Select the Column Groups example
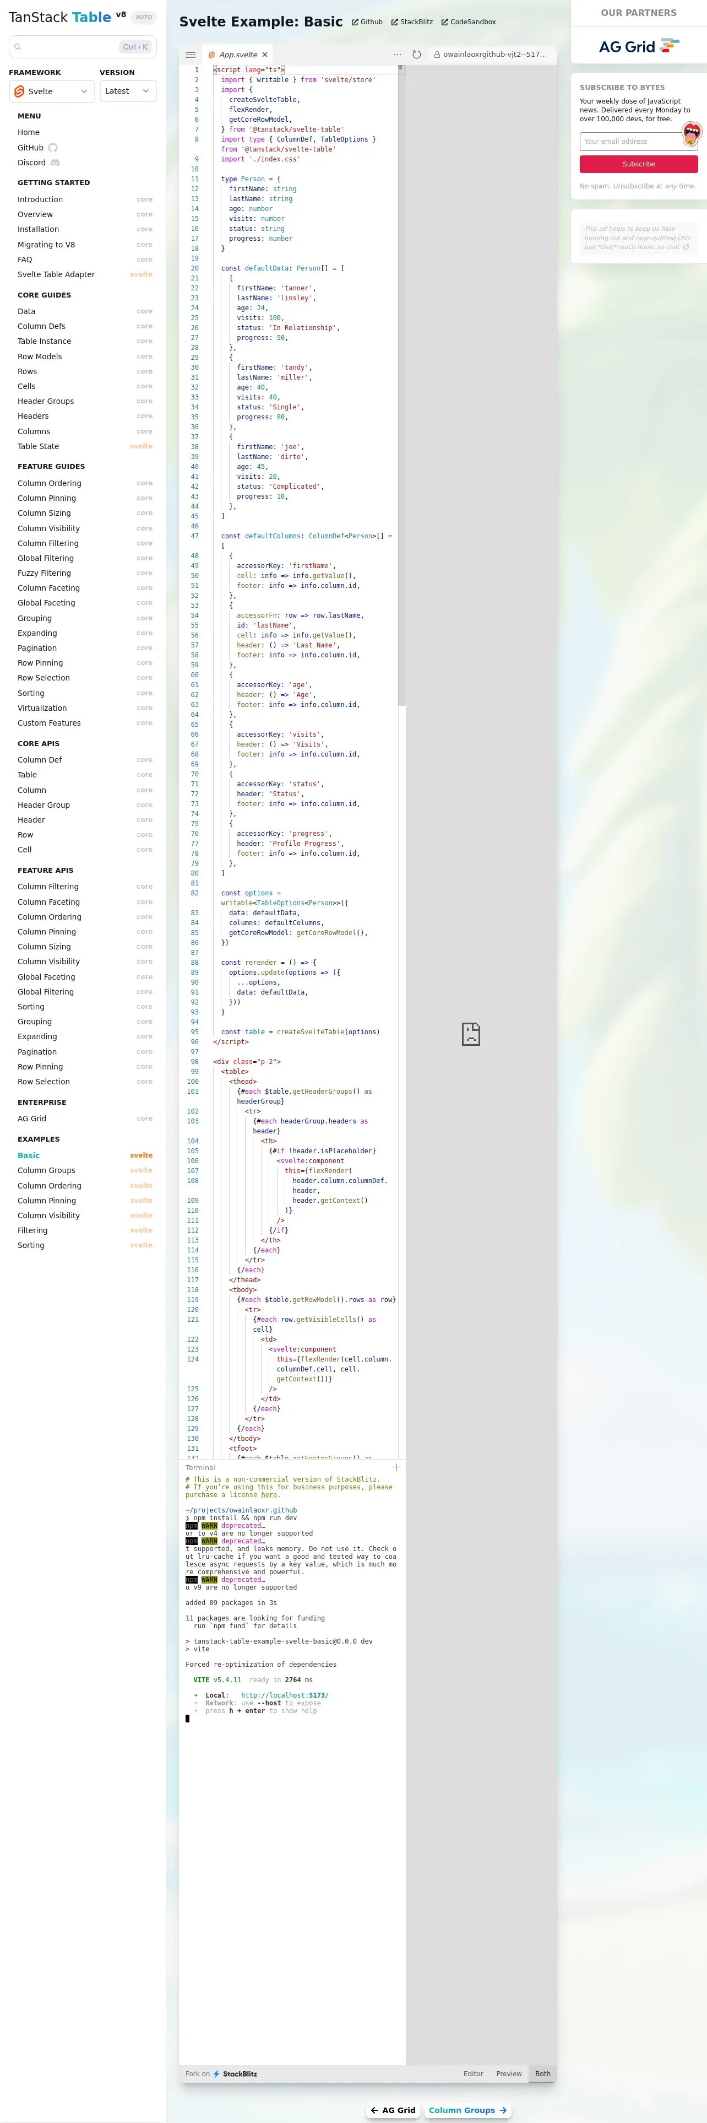The height and width of the screenshot is (2123, 707). 85,1170
